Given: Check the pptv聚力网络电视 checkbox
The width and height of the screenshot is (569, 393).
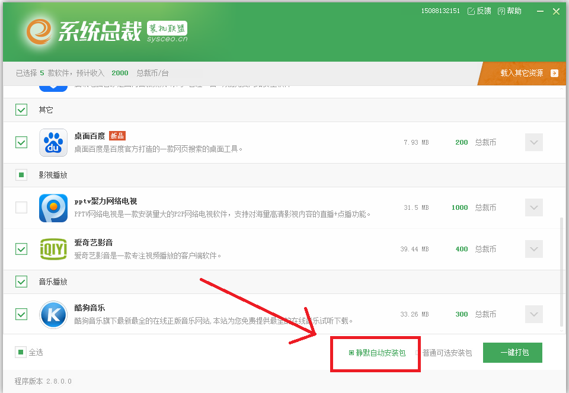Looking at the screenshot, I should [21, 207].
